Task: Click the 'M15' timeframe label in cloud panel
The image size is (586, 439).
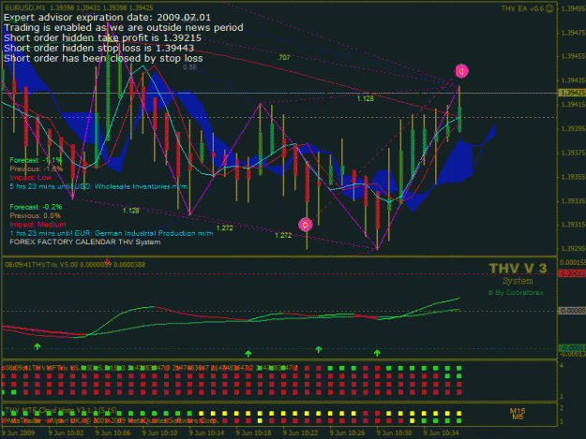Action: coord(518,411)
